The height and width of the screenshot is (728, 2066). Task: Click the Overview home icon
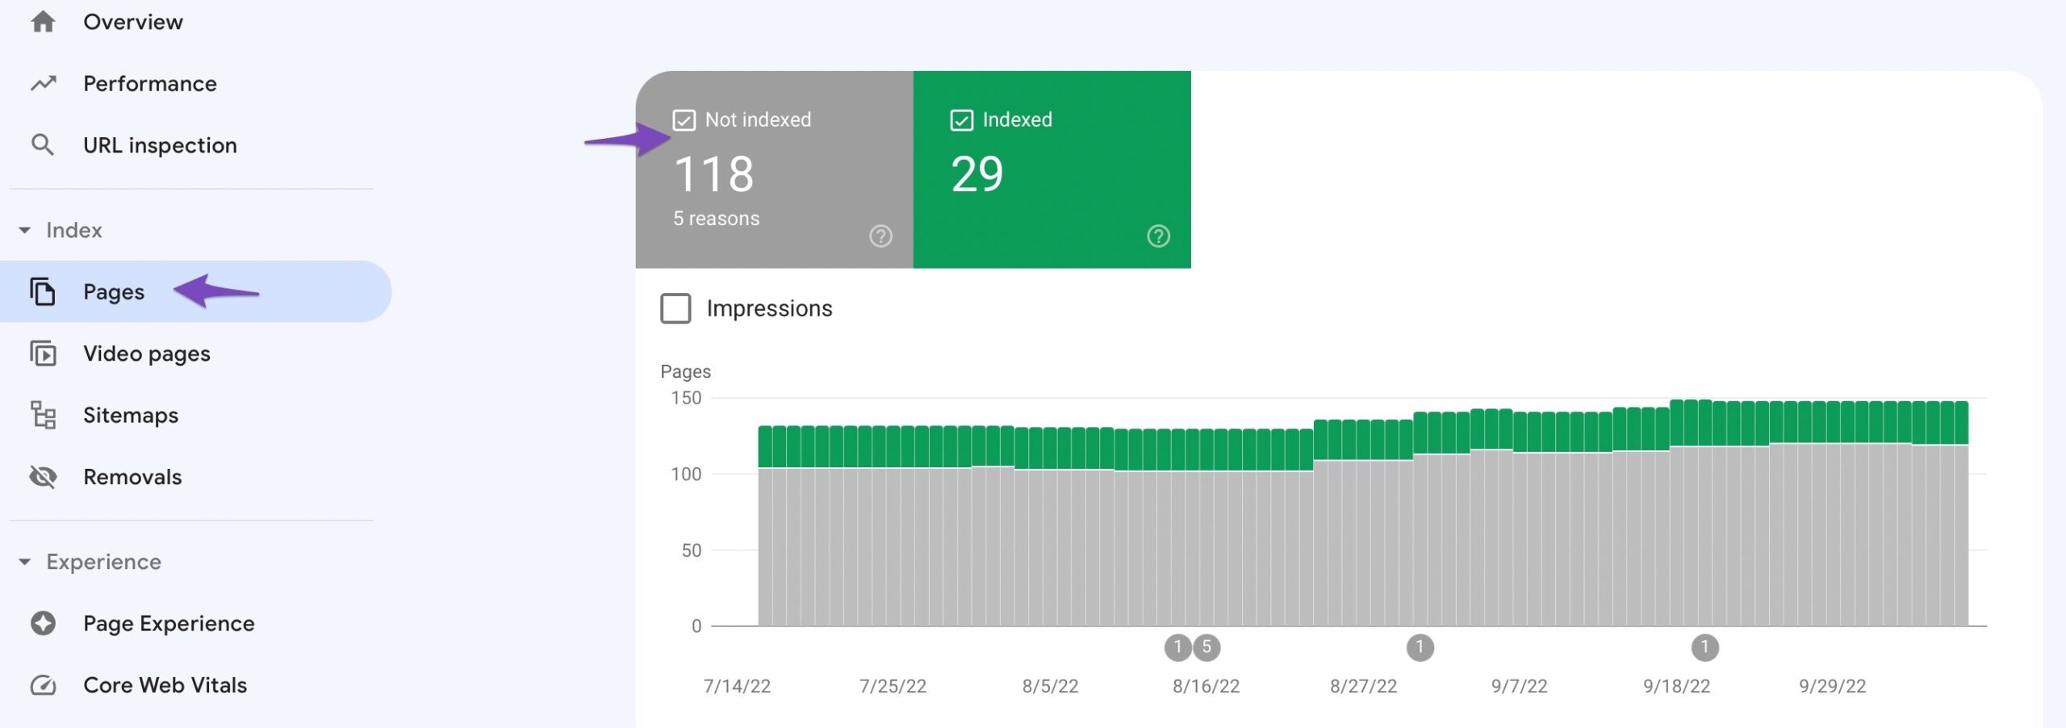(43, 22)
